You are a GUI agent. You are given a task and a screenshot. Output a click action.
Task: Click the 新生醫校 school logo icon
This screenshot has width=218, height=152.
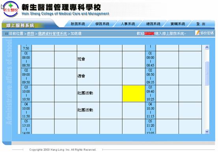pos(11,9)
